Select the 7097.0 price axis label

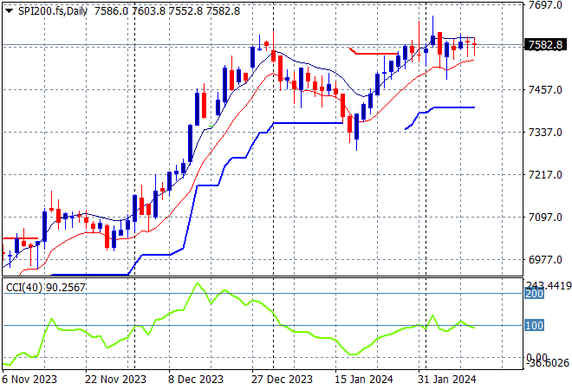point(545,217)
